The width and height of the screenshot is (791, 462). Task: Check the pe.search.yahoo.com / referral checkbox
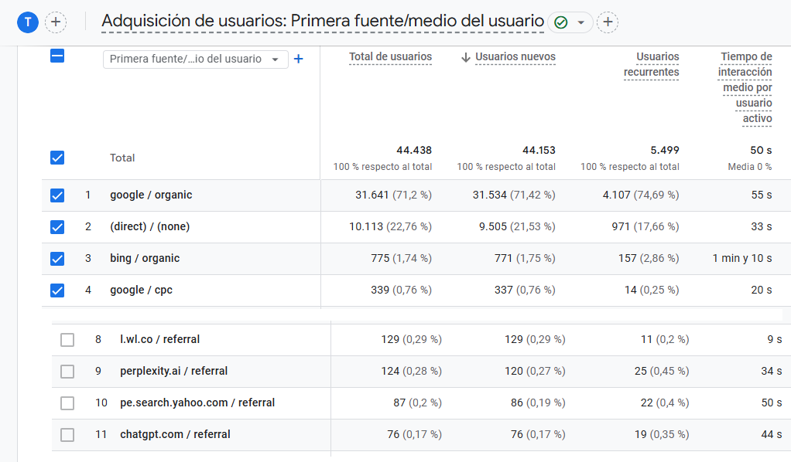point(67,403)
